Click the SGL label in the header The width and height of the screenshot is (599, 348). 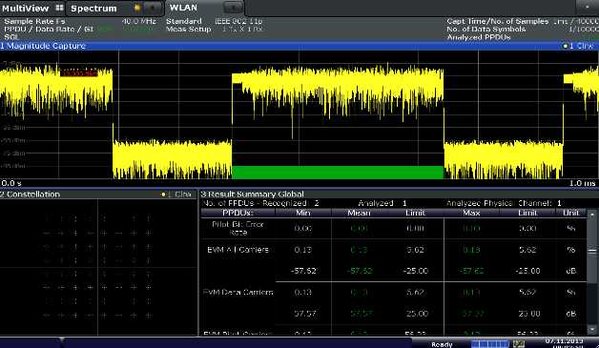(x=11, y=36)
